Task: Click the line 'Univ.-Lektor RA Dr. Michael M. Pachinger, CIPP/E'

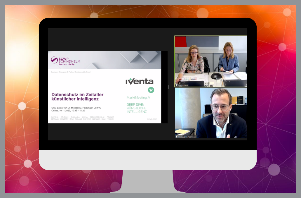Action: (x=76, y=108)
